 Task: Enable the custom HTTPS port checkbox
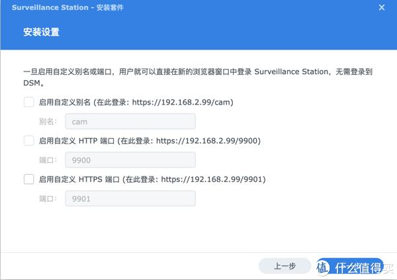[29, 179]
